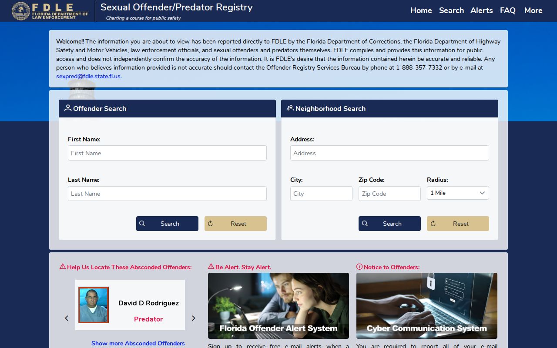Click the Offender Search person icon
Screen dimensions: 557x348
68,108
